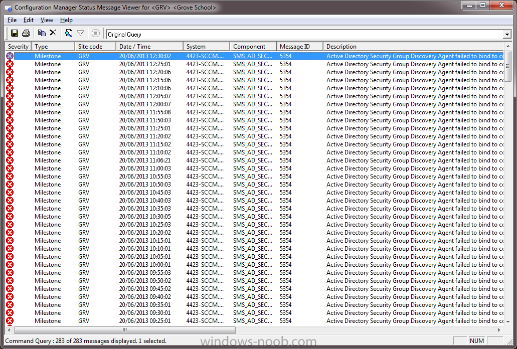Open the Original Query dropdown
The height and width of the screenshot is (349, 517).
(x=507, y=34)
